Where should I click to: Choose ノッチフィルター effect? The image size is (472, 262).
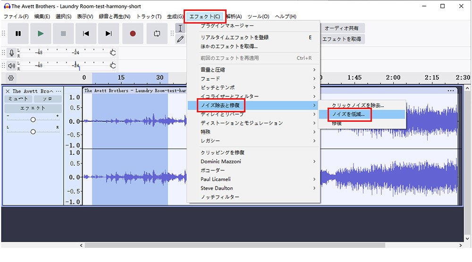coord(253,197)
